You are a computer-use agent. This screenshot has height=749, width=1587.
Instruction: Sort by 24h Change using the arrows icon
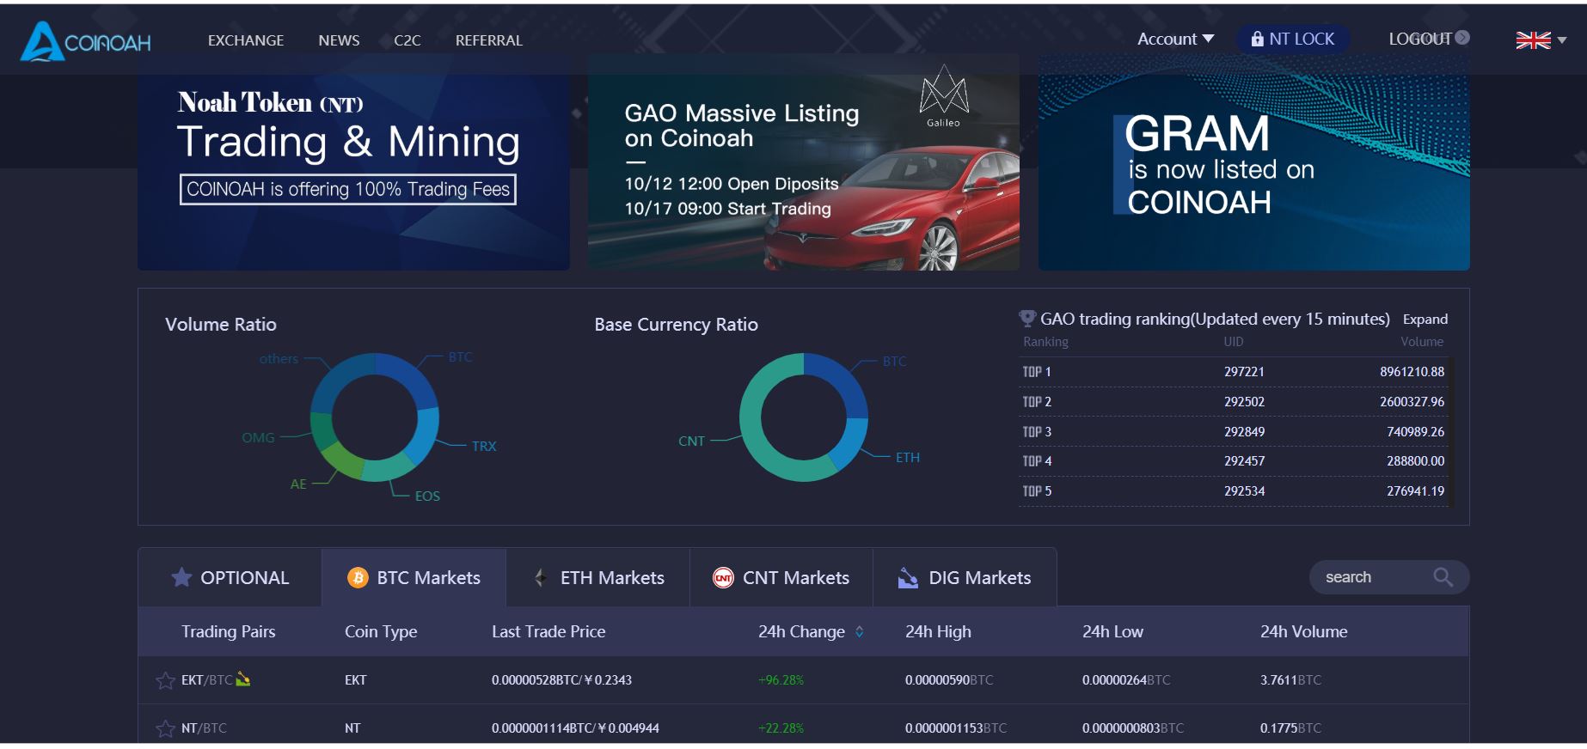859,632
